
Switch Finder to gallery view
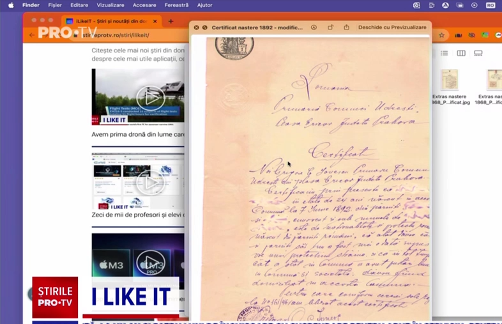click(478, 53)
